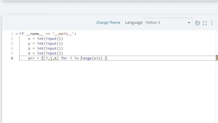Click the Change Theme link
218x123 pixels.
[x=108, y=23]
